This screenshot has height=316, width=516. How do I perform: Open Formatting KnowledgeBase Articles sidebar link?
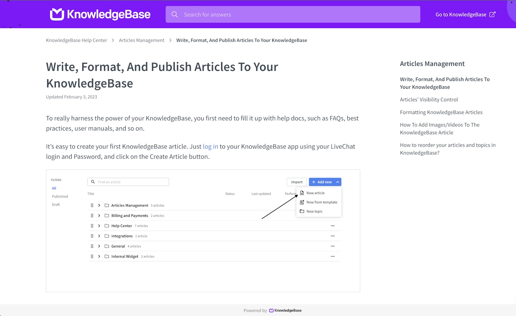[441, 112]
